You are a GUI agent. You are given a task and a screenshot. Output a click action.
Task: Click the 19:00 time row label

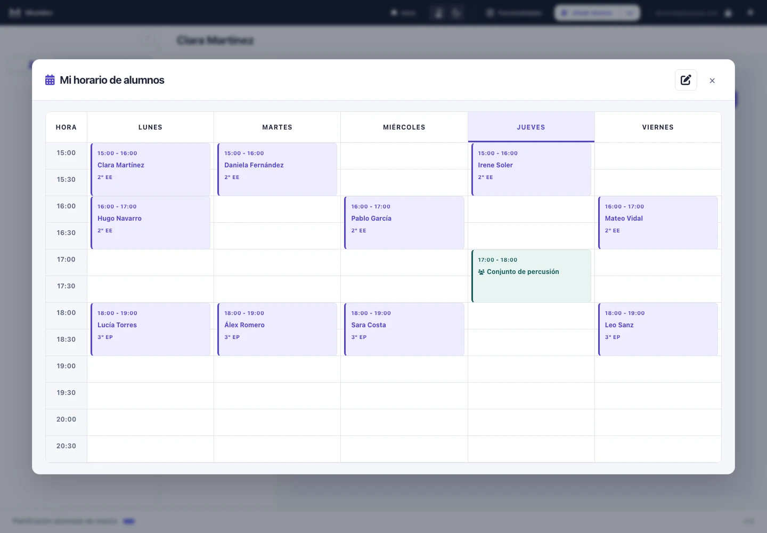(66, 366)
